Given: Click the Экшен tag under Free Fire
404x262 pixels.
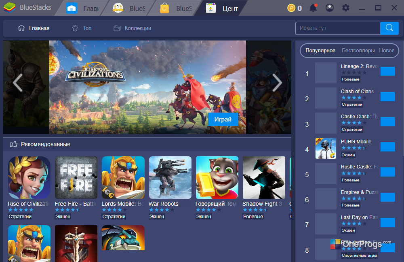Looking at the screenshot, I should [63, 217].
